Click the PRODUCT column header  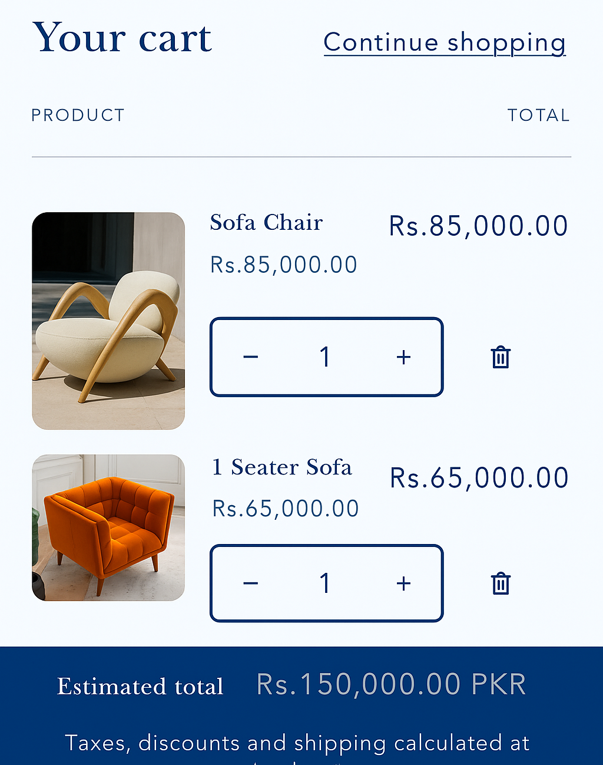point(78,115)
